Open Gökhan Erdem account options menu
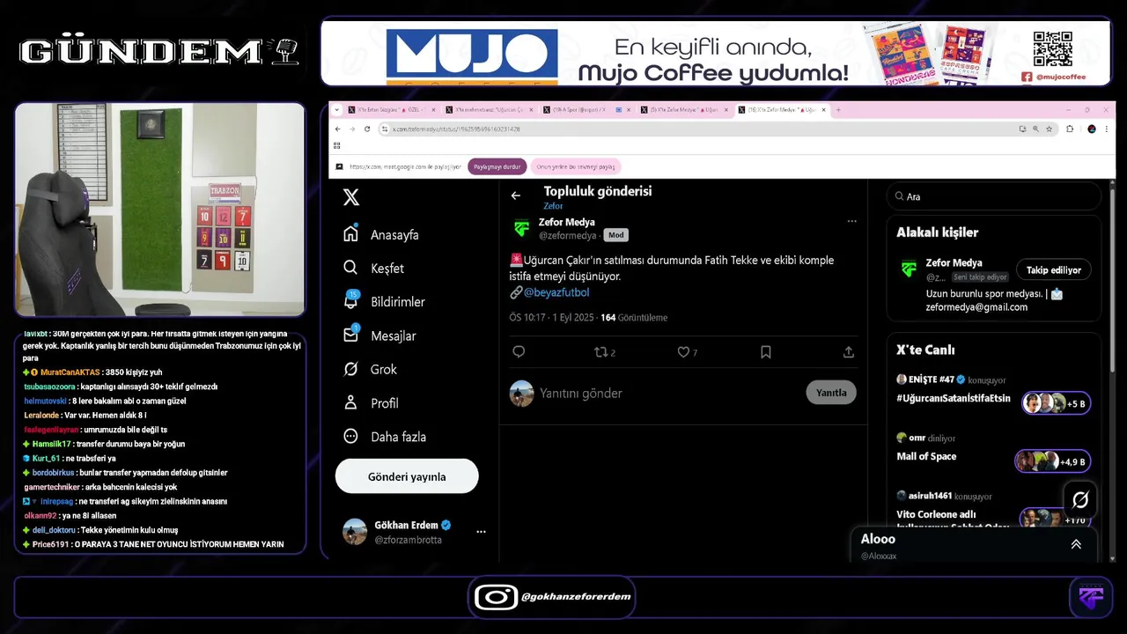The width and height of the screenshot is (1127, 634). click(x=481, y=532)
